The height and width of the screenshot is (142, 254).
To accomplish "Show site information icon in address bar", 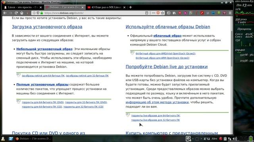I will (x=34, y=13).
